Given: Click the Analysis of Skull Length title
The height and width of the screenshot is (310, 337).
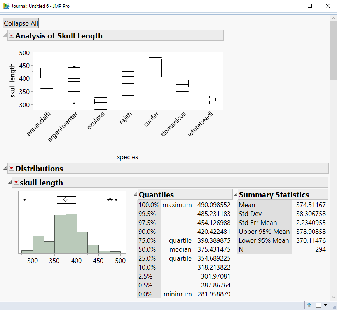Looking at the screenshot, I should click(59, 36).
